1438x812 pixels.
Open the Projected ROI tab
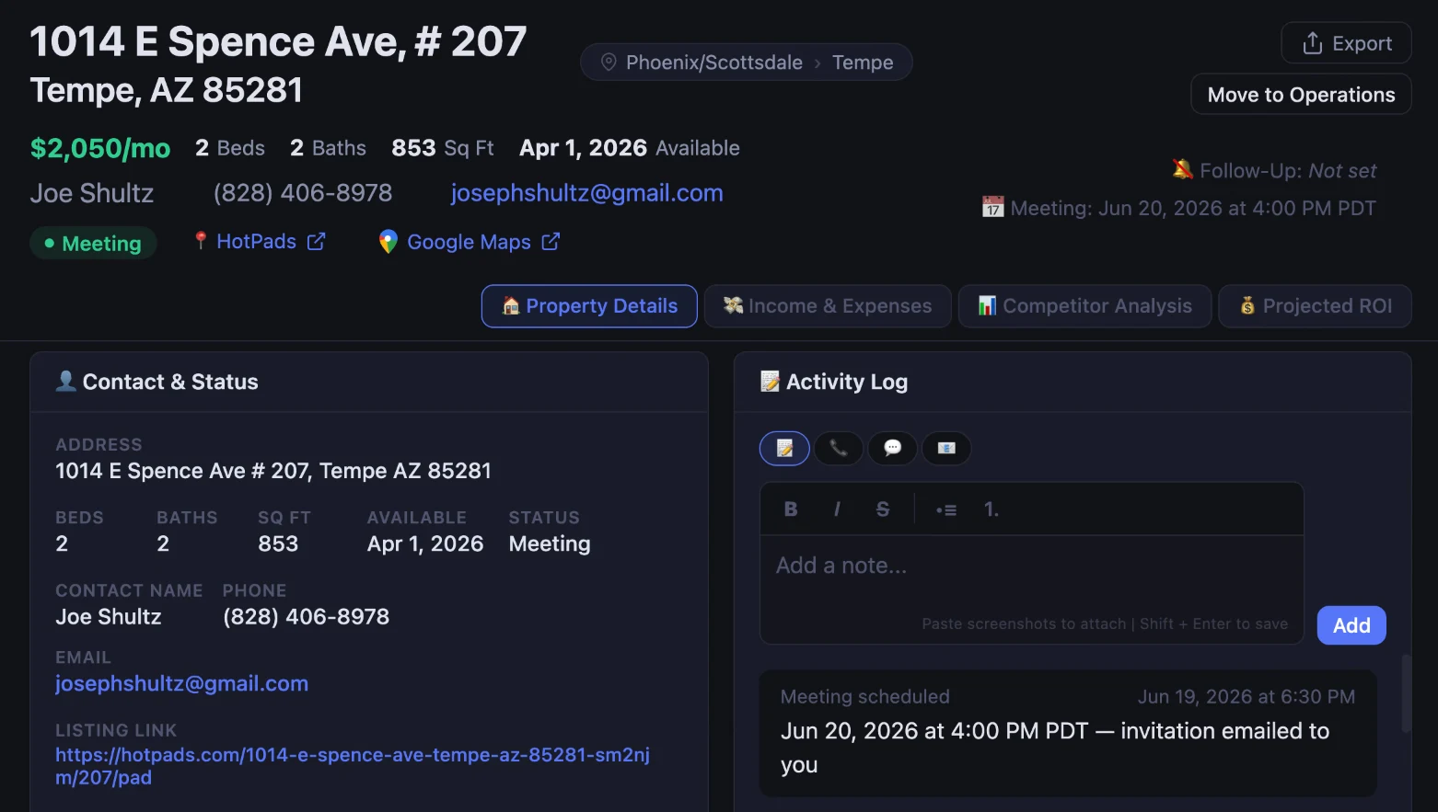point(1315,306)
